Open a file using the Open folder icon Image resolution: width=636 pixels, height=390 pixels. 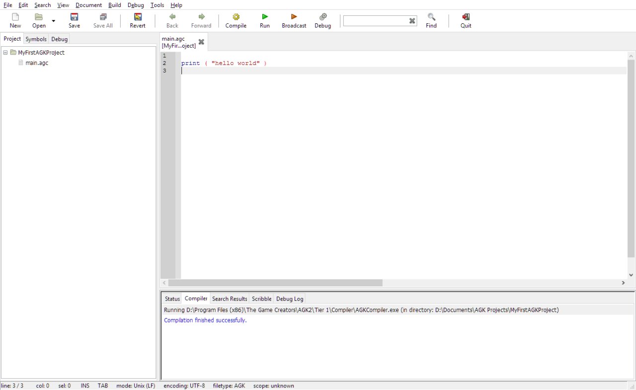39,17
